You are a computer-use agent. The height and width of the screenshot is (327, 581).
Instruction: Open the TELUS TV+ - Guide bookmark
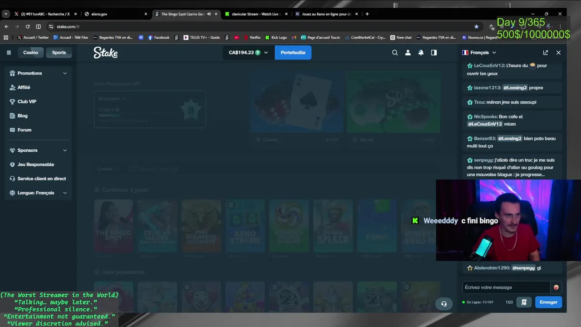pyautogui.click(x=202, y=38)
